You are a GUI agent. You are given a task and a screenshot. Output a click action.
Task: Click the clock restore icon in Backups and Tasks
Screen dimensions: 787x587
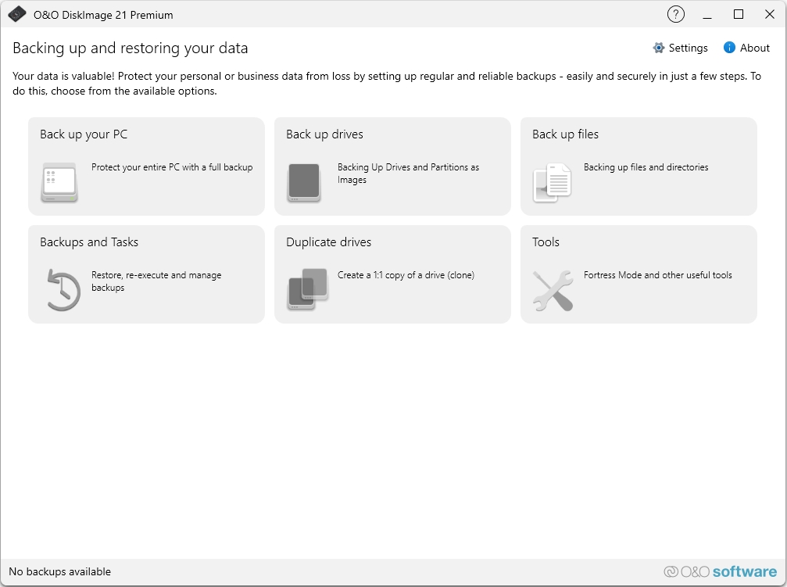click(63, 290)
